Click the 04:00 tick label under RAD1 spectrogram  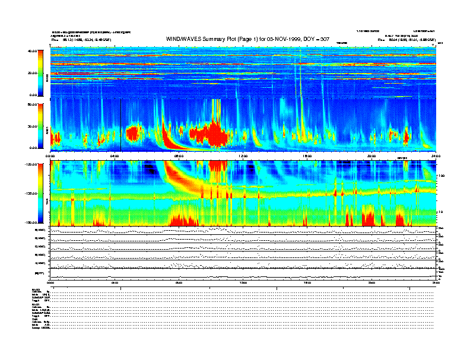(115, 156)
